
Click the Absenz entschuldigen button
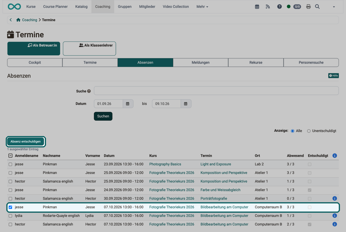point(26,141)
